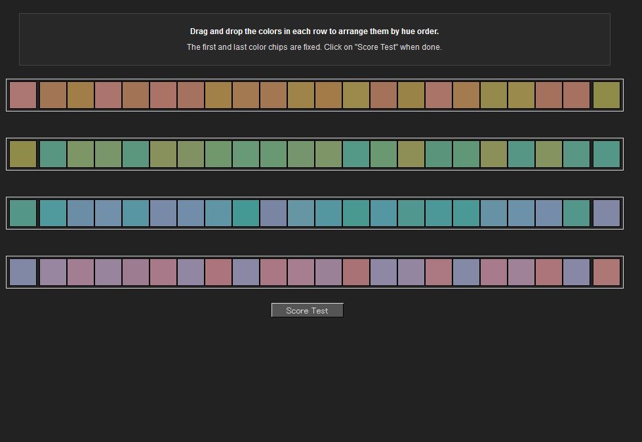The image size is (642, 442).
Task: Pick the fixed green chip starting the third row
Action: pyautogui.click(x=23, y=213)
